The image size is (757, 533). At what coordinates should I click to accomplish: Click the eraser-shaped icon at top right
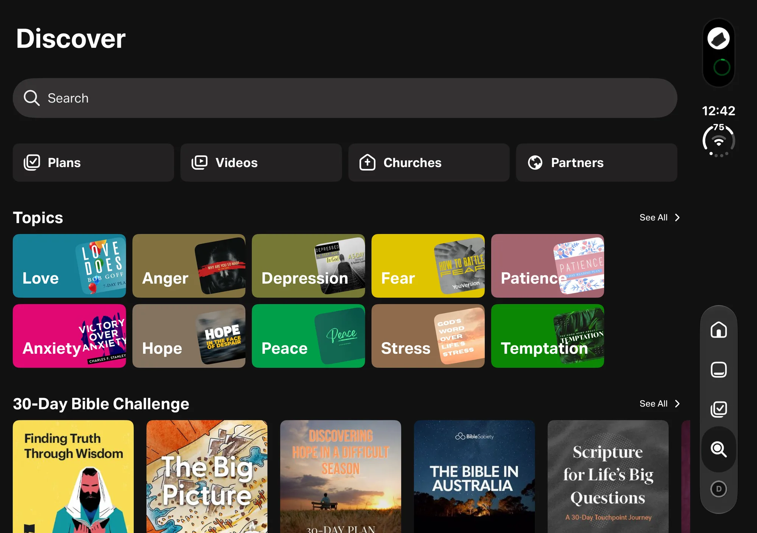tap(718, 38)
